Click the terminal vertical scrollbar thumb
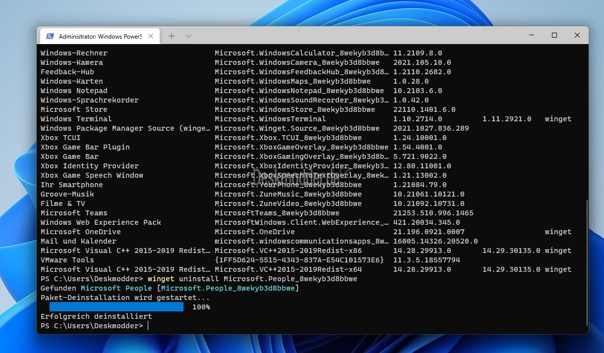604x353 pixels. click(x=586, y=262)
